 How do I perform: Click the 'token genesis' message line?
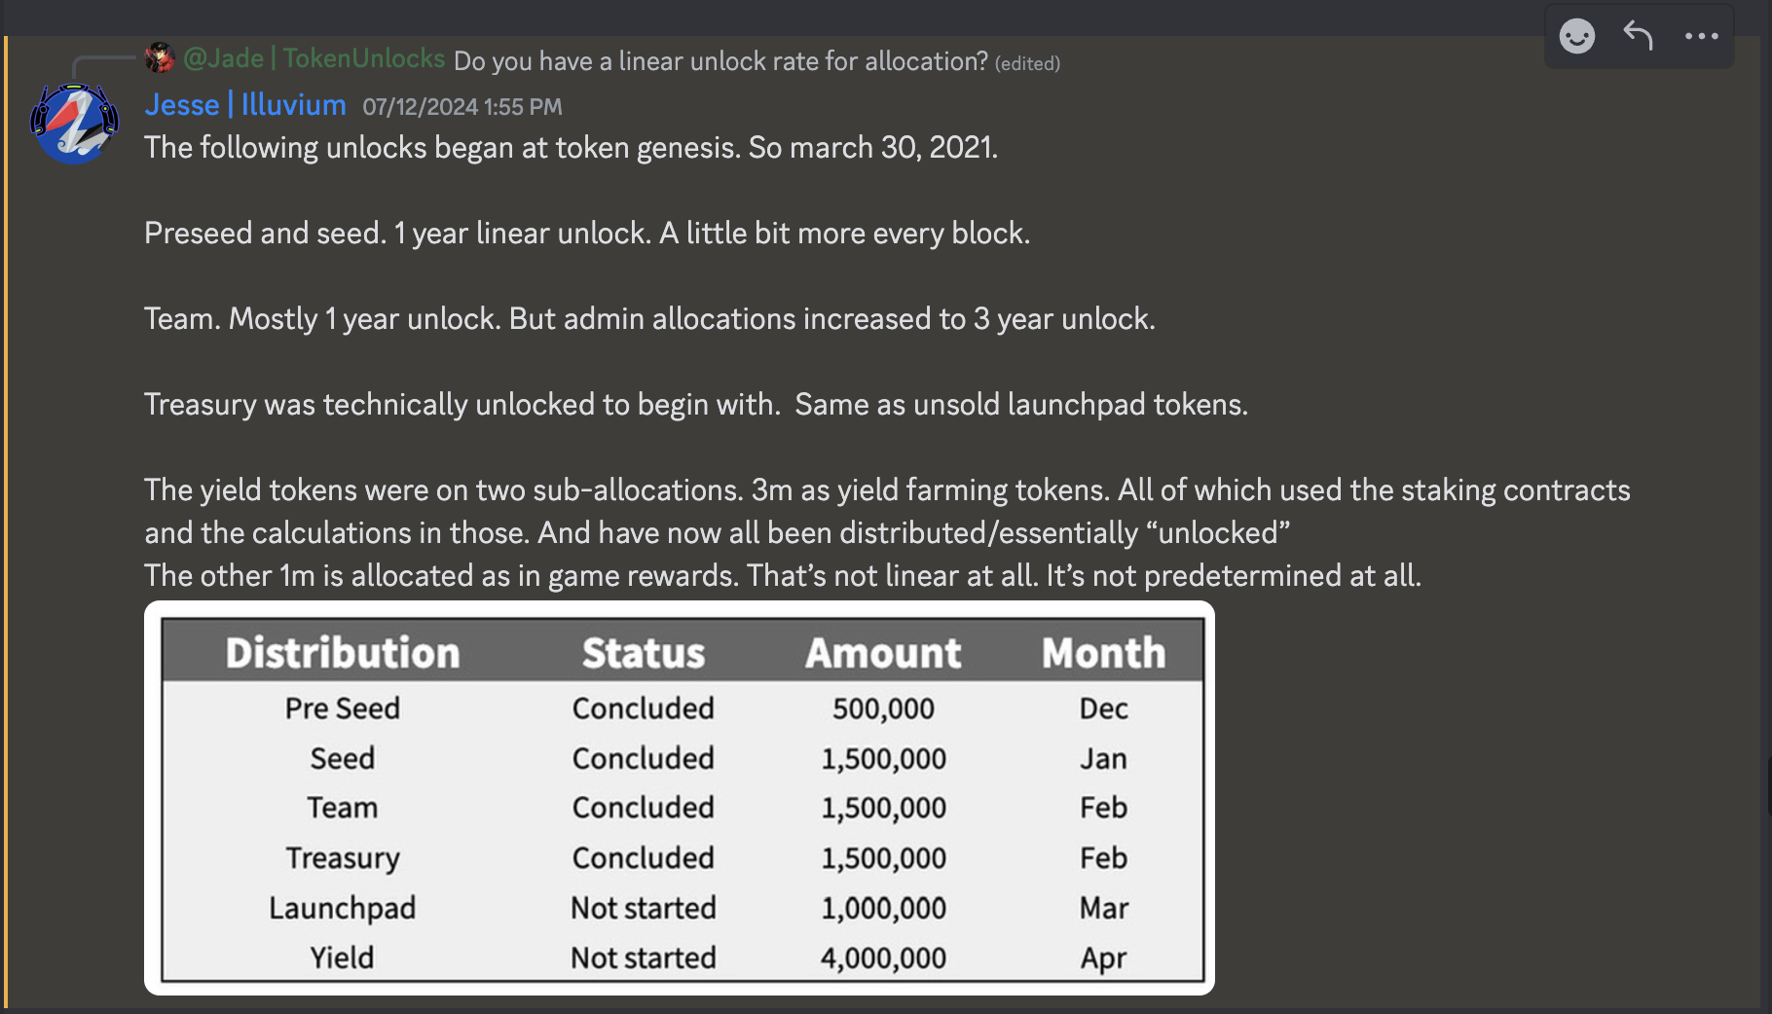point(571,148)
